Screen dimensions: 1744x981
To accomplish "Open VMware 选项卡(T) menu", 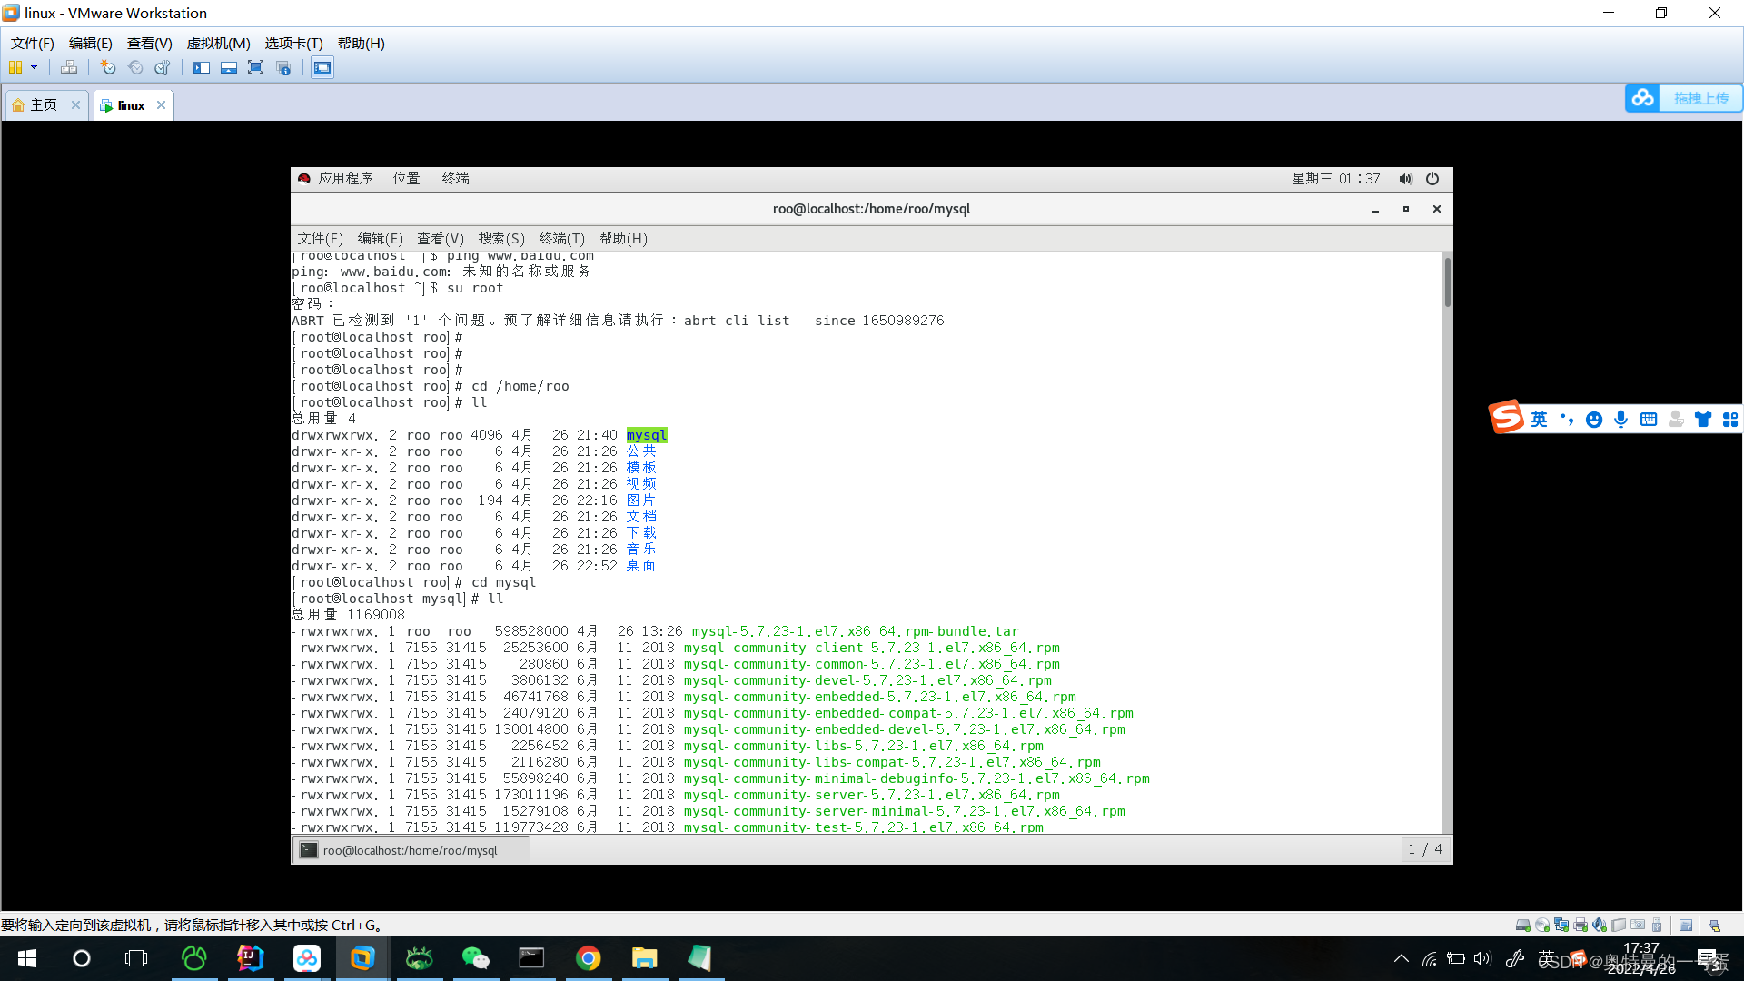I will (293, 43).
